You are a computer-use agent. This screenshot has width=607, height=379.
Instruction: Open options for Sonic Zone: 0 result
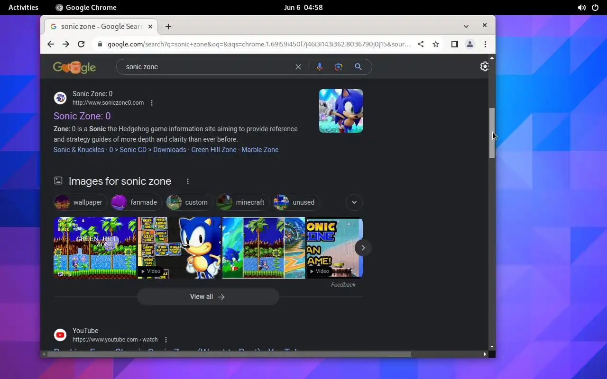point(152,103)
